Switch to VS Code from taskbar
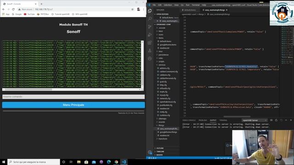This screenshot has height=165, width=294. (x=124, y=162)
